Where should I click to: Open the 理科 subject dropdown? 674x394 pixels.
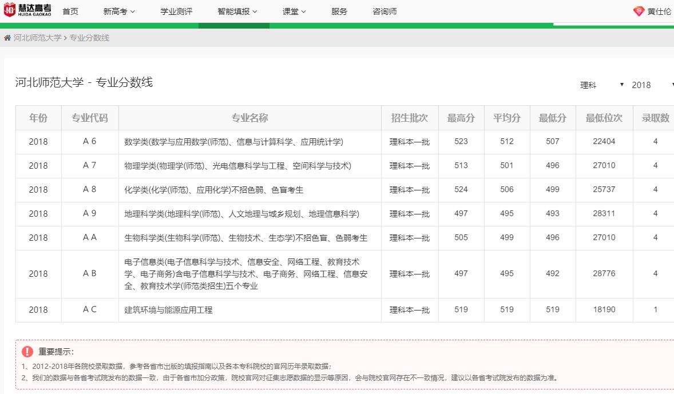tap(602, 85)
